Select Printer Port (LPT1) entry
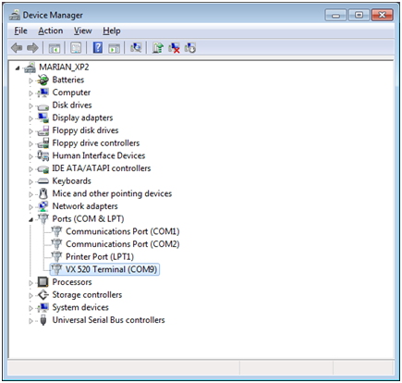This screenshot has width=402, height=383. pyautogui.click(x=100, y=256)
